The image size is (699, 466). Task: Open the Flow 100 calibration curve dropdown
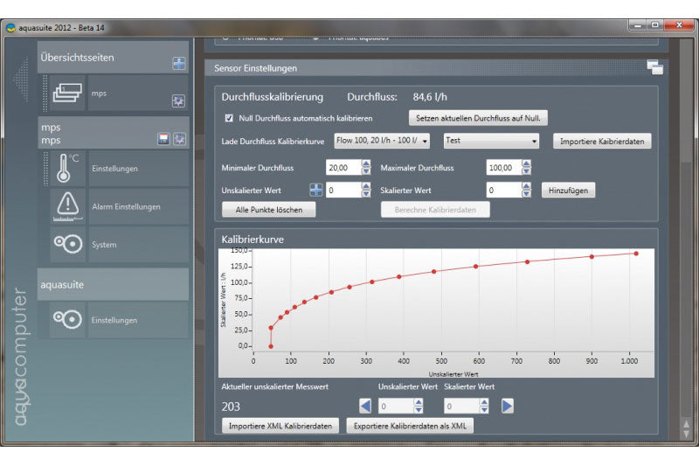pyautogui.click(x=382, y=141)
